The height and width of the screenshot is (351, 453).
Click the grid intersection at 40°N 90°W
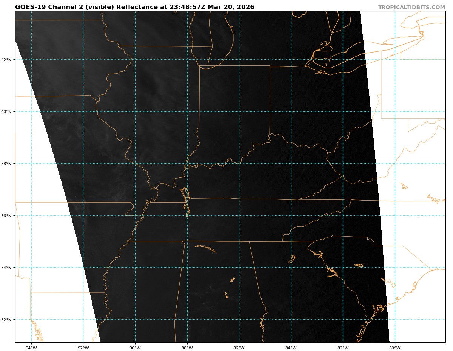(135, 111)
